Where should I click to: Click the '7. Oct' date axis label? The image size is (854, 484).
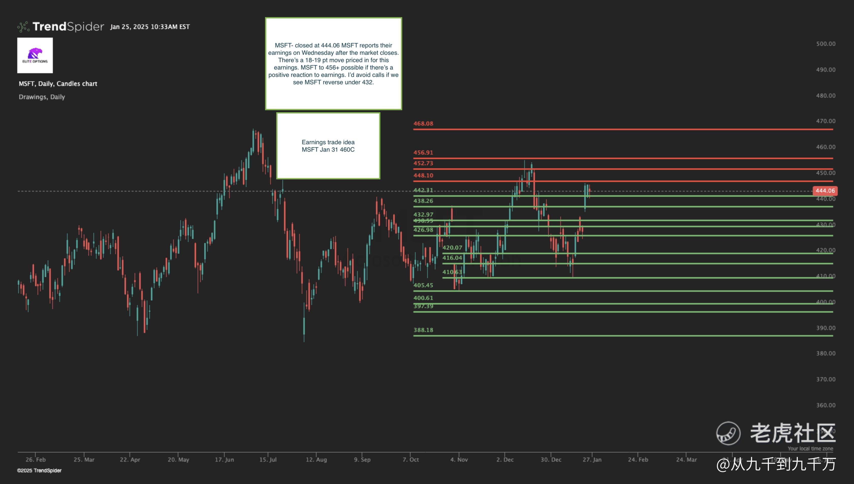pos(410,460)
